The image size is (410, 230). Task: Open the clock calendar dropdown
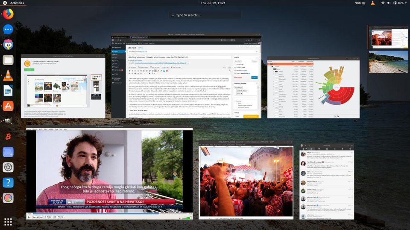(213, 3)
